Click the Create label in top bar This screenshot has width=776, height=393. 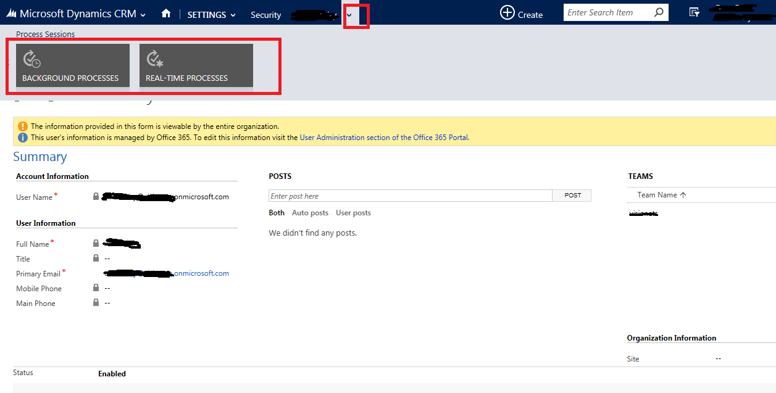(530, 15)
